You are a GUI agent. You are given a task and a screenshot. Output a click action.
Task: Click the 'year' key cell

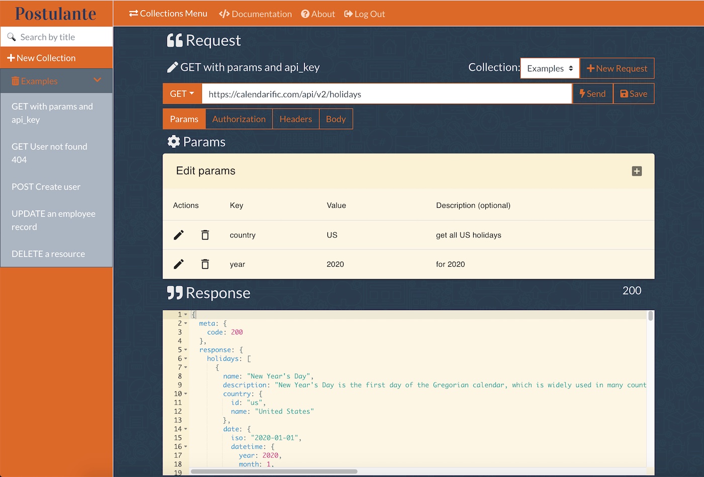point(237,264)
